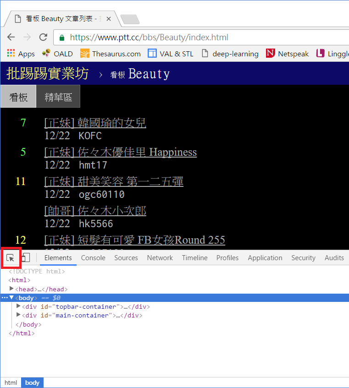
Task: Click the push count 5
Action: click(23, 152)
